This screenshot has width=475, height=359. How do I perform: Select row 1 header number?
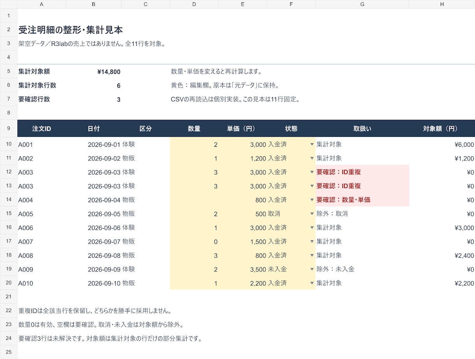tap(9, 16)
